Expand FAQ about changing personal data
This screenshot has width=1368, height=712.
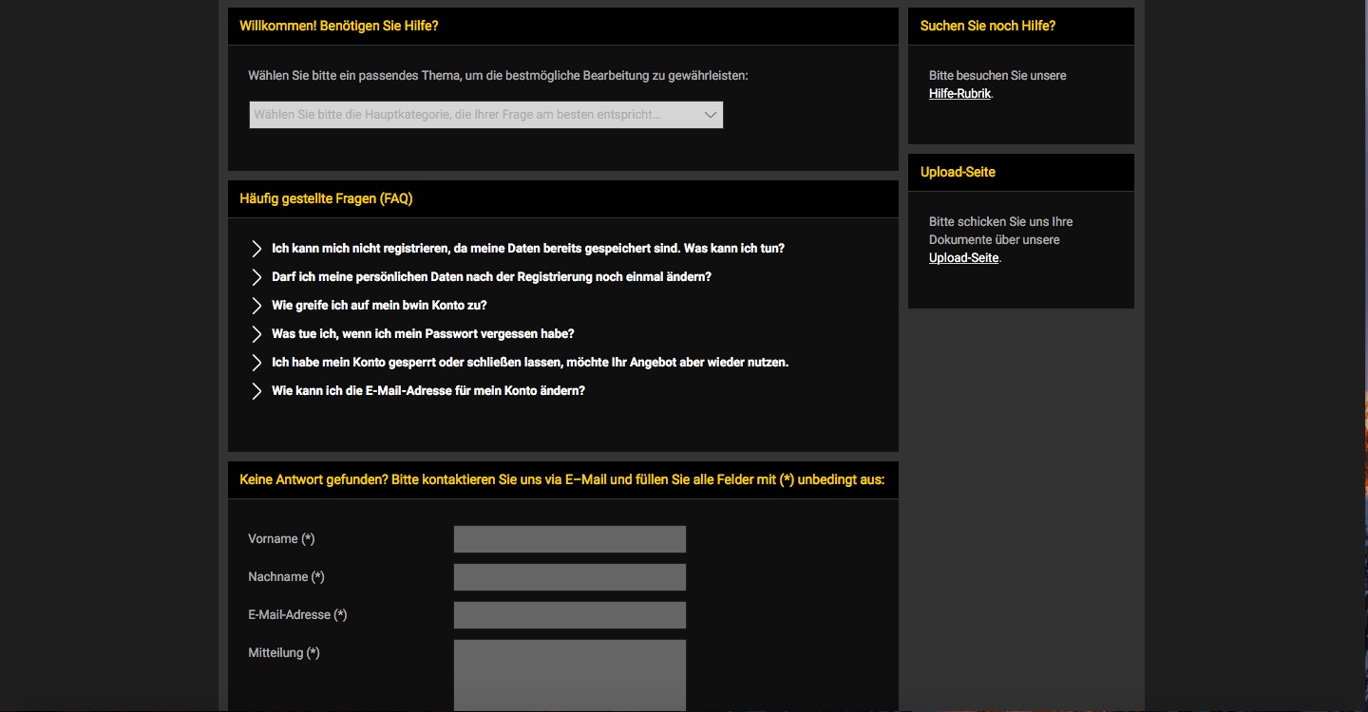[x=491, y=277]
